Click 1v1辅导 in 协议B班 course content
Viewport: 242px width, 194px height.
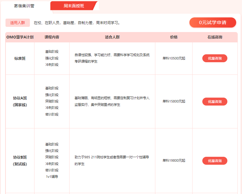(52, 177)
